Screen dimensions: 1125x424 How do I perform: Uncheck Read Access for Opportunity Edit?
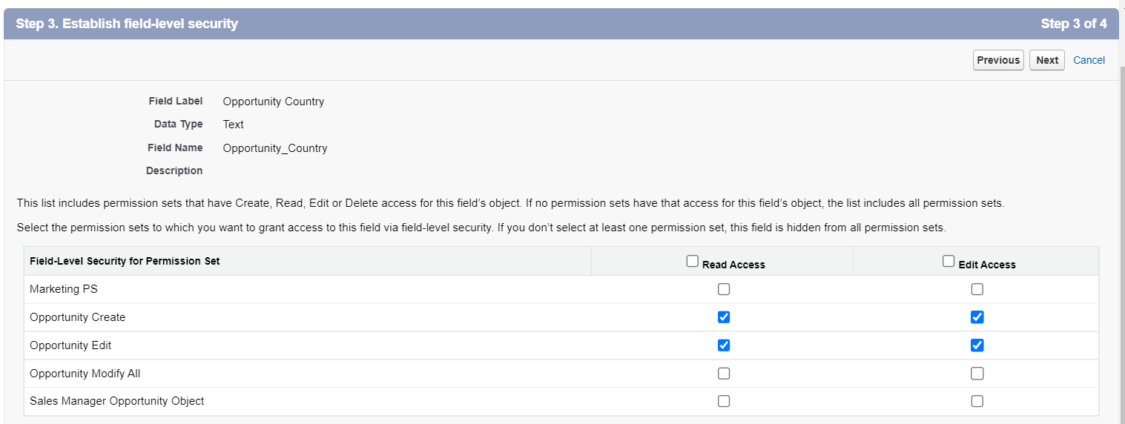724,345
